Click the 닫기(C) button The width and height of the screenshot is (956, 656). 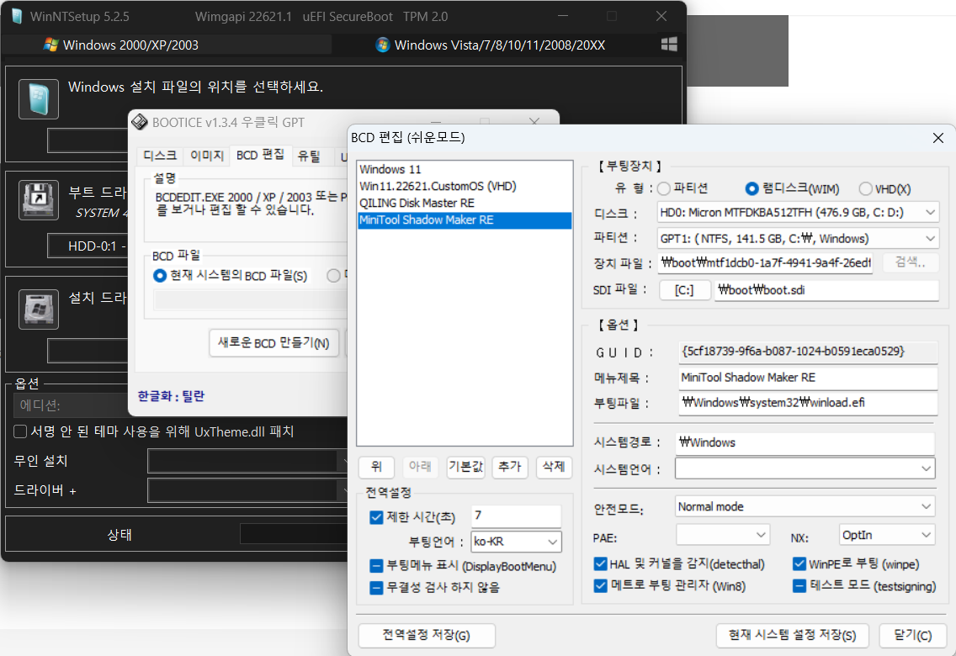(x=913, y=635)
